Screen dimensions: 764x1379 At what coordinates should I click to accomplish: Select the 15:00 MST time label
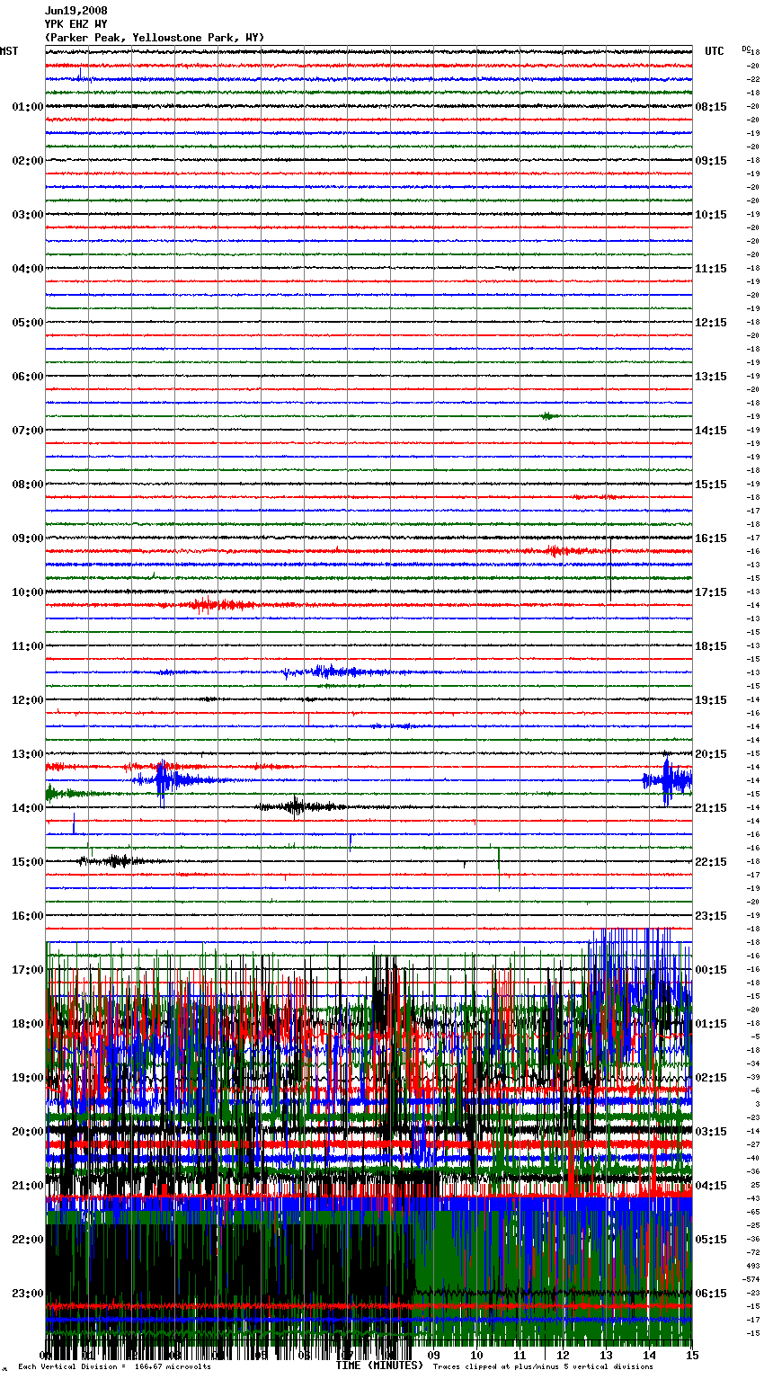click(28, 862)
